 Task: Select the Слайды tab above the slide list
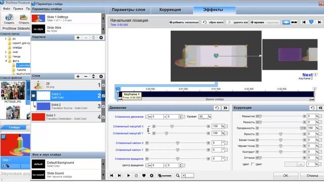pyautogui.click(x=14, y=127)
